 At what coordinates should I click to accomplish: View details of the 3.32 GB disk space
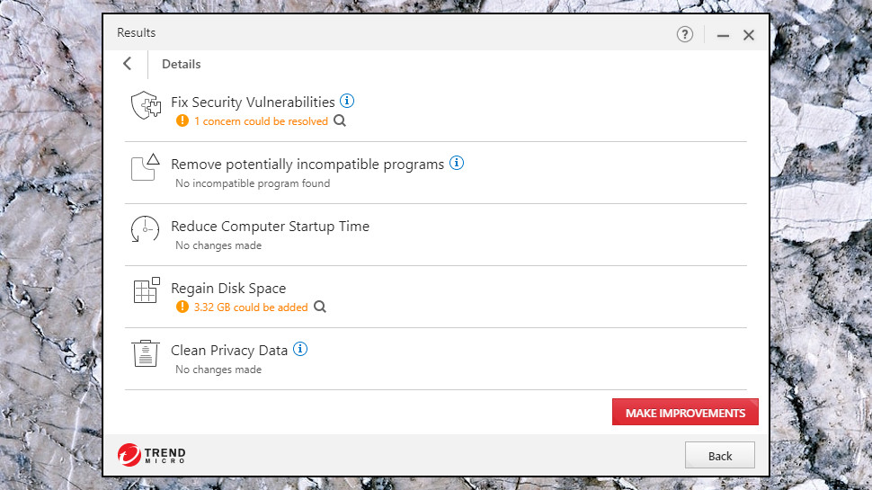click(x=320, y=307)
